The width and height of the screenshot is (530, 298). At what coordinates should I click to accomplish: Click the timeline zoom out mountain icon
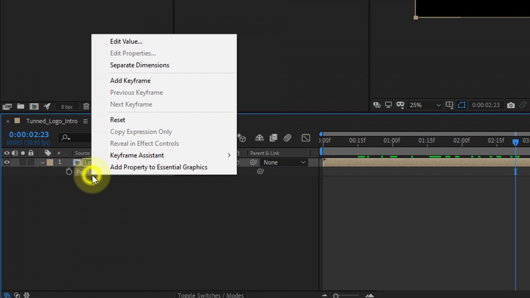(x=325, y=295)
